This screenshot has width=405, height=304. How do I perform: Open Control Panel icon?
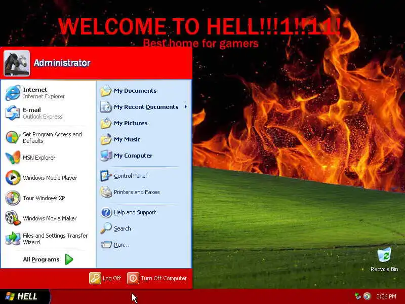[x=106, y=176]
